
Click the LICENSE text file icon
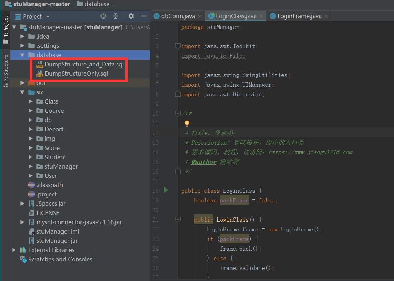point(31,213)
